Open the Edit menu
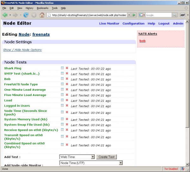 pos(12,8)
